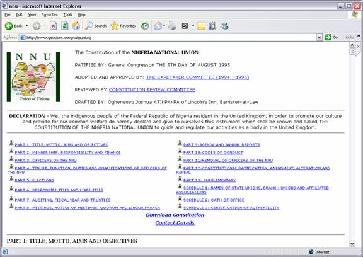This screenshot has height=257, width=363.
Task: Open PART 2: MEMBERSHIP, RESPONSIBILITY AND FINANCE link
Action: pyautogui.click(x=67, y=152)
